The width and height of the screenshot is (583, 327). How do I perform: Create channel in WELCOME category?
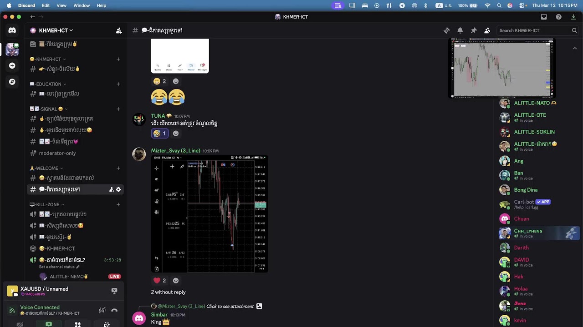(x=118, y=168)
